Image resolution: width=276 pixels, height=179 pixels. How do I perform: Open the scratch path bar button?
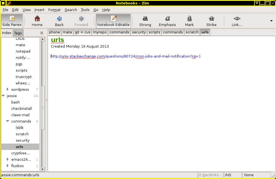(192, 32)
